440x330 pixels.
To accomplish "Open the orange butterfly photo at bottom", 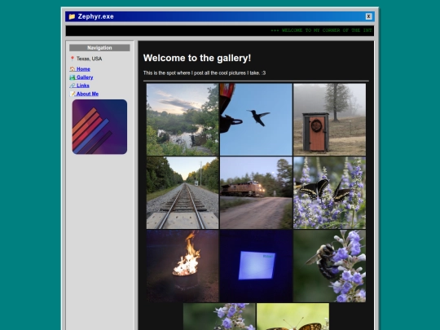I will (x=293, y=316).
